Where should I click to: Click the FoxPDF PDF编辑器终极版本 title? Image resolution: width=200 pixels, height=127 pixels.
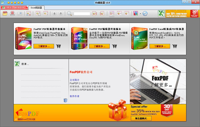tap(105, 29)
